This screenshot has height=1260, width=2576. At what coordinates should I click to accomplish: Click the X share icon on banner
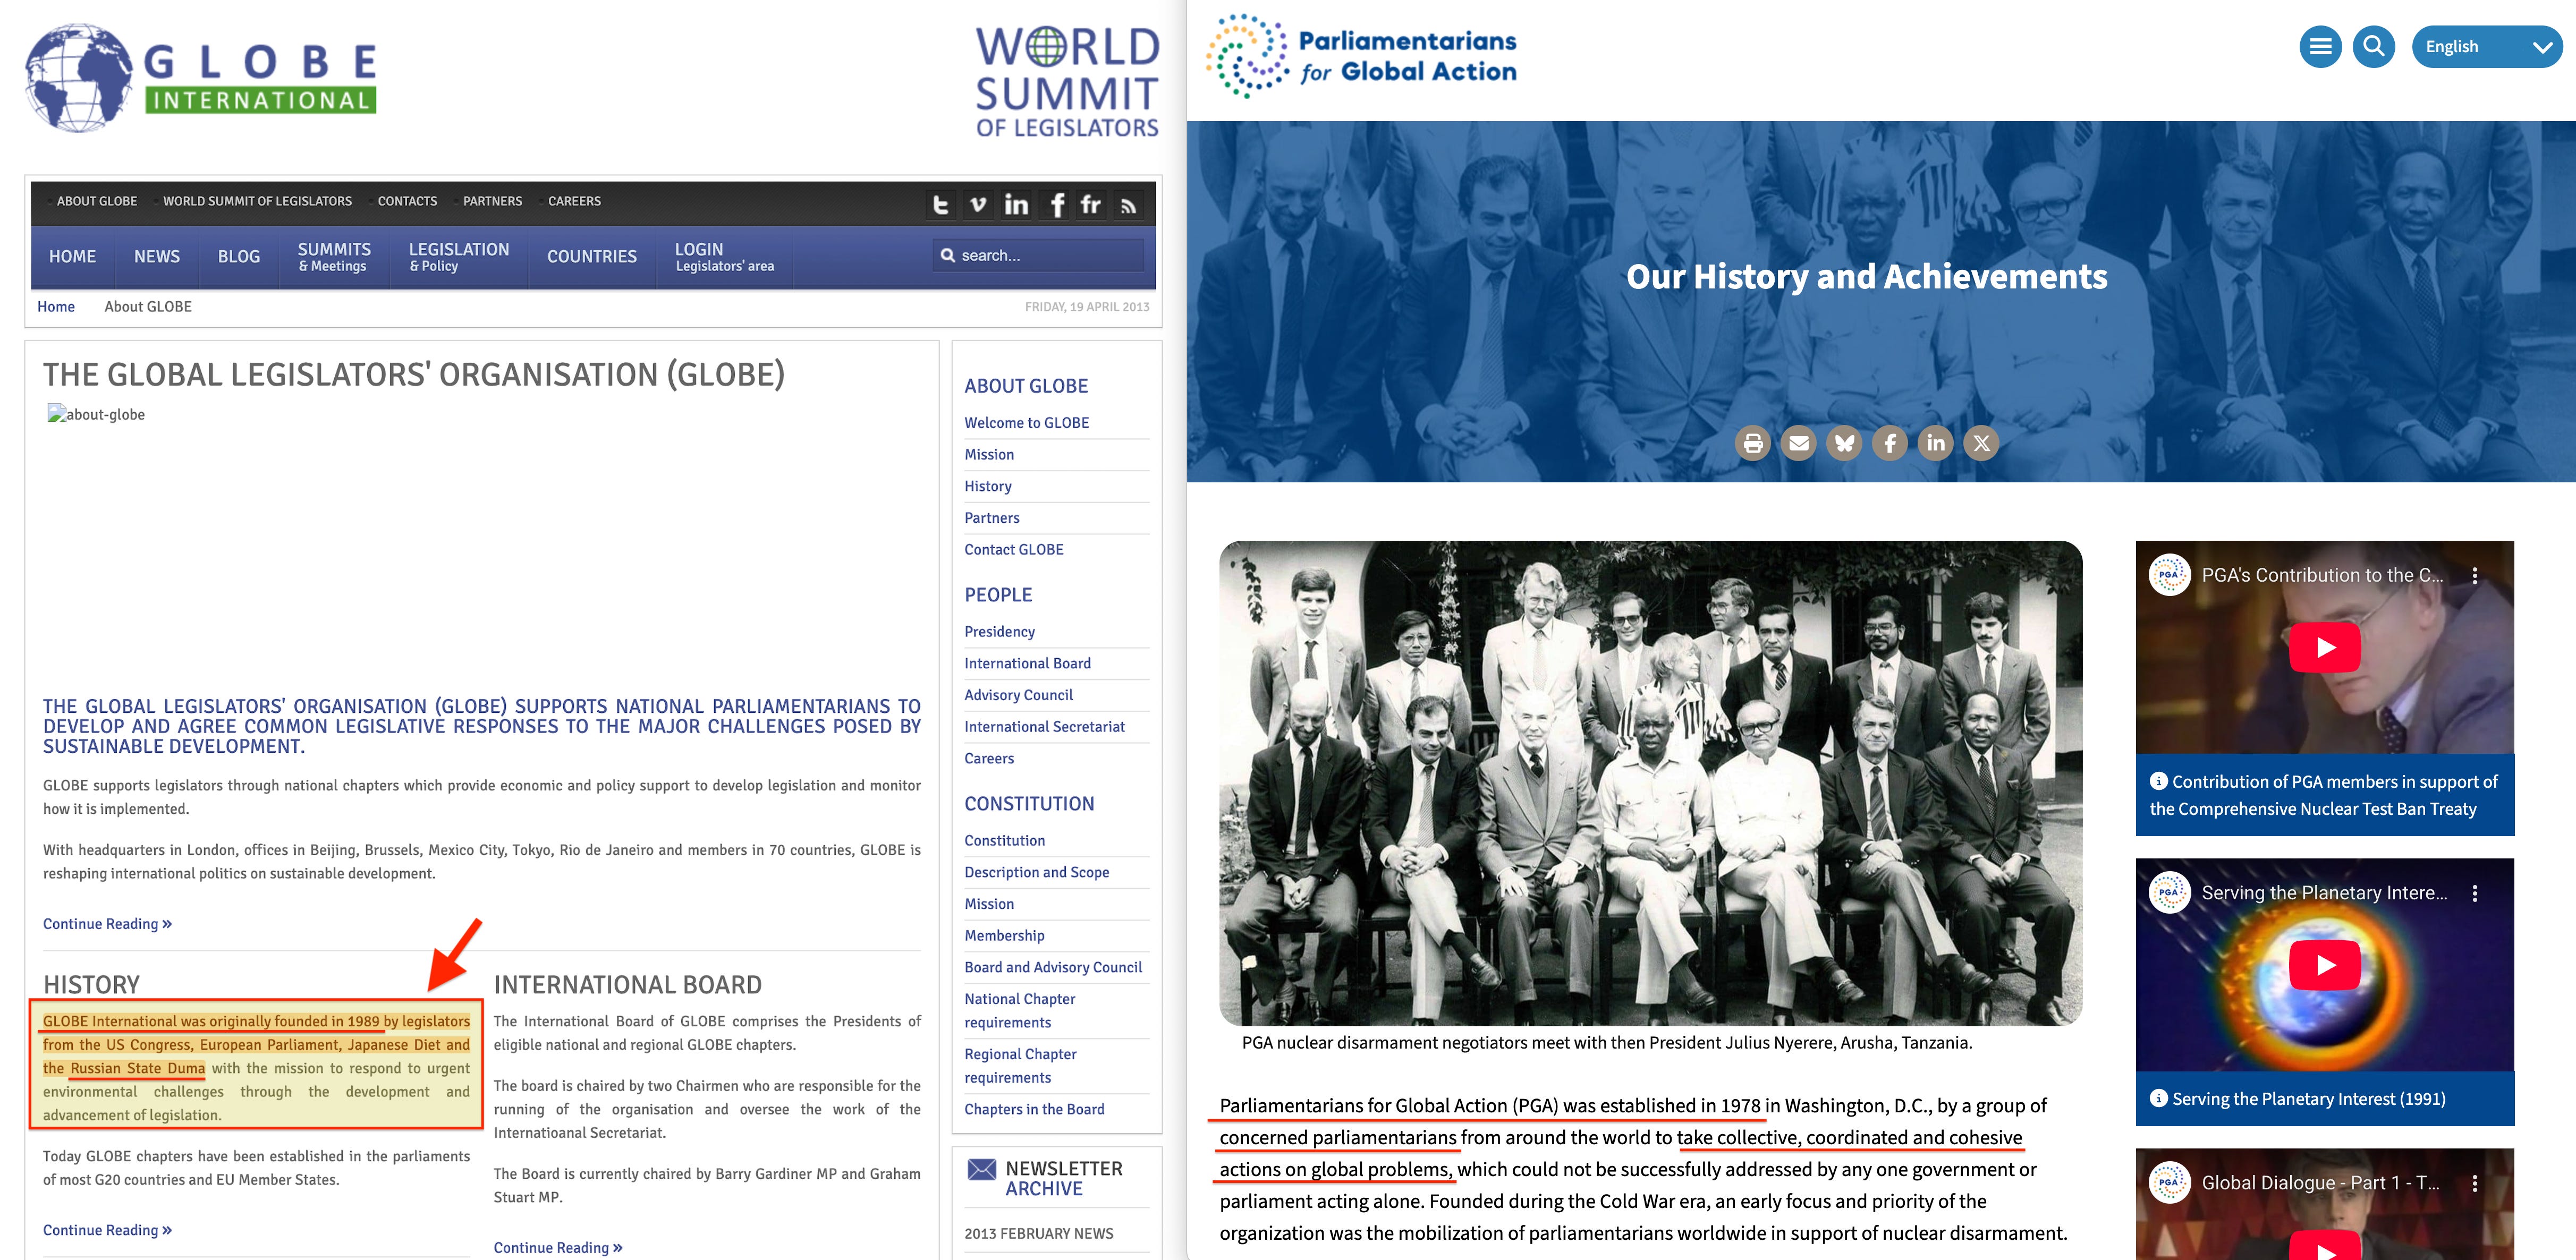[1981, 443]
